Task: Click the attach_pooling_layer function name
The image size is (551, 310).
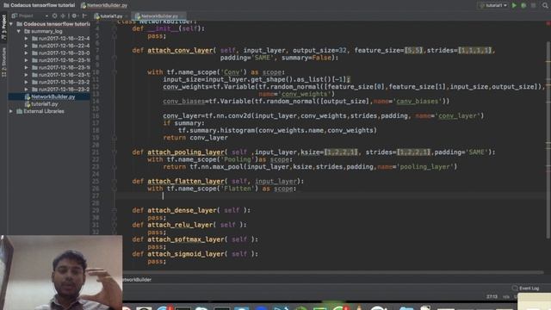Action: (x=186, y=152)
